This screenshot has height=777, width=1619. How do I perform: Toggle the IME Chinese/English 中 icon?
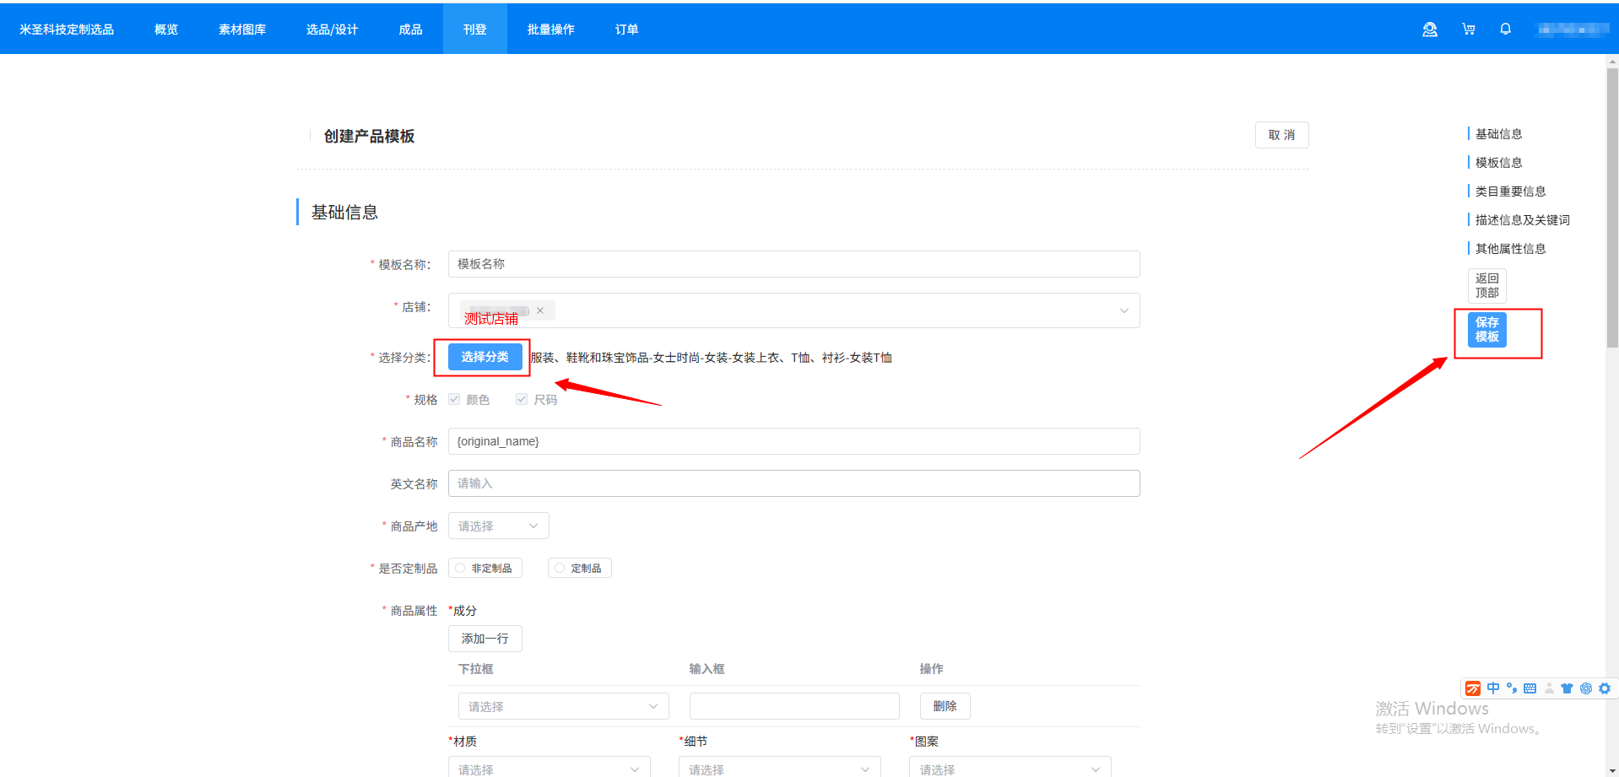click(1493, 688)
